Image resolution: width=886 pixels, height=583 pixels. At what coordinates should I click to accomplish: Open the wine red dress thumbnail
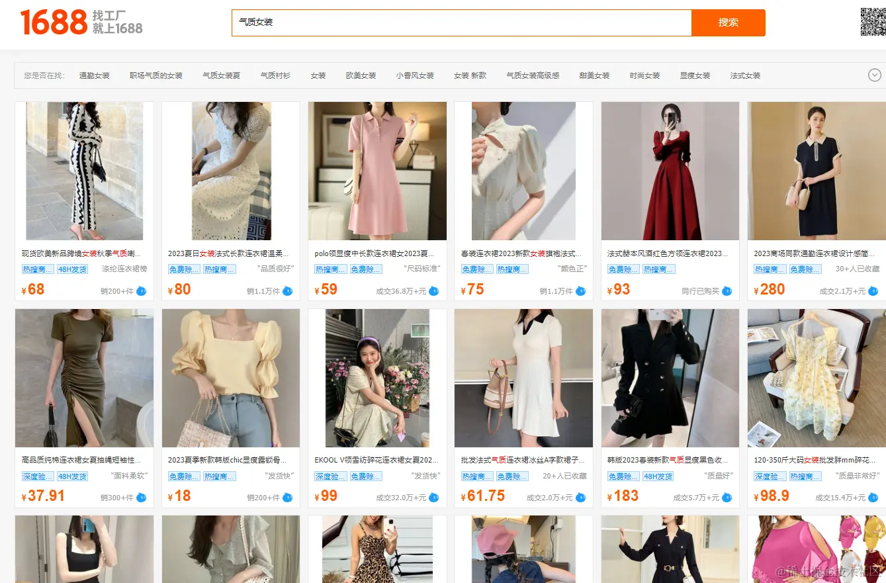click(670, 171)
